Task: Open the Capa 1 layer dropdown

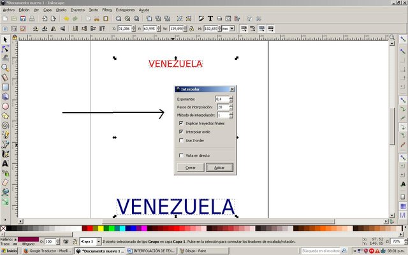Action: [x=99, y=242]
